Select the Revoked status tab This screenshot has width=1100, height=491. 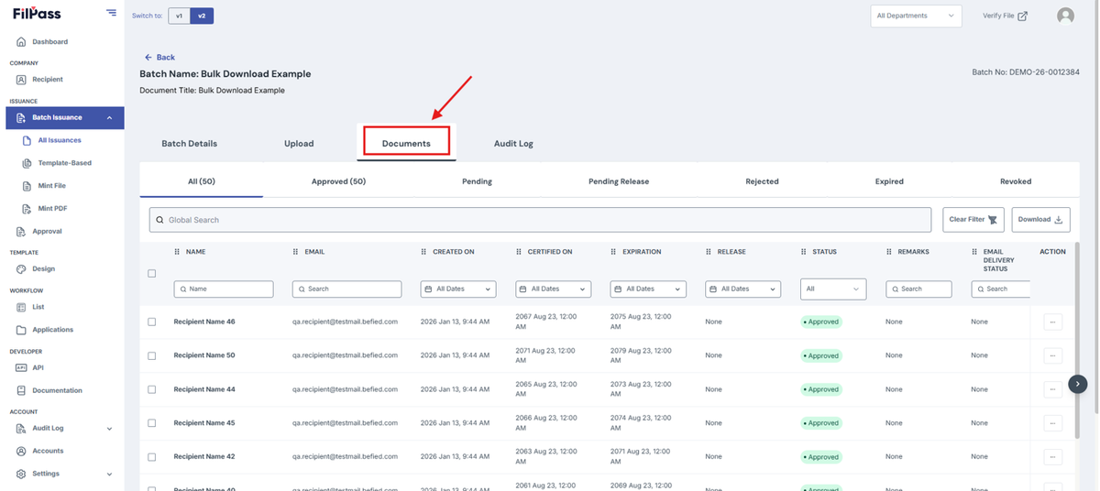1016,181
